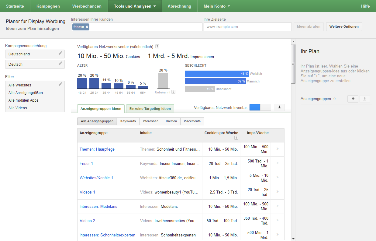Download the plan's ad groups
Viewport: 376px width, 241px height.
coord(365,99)
